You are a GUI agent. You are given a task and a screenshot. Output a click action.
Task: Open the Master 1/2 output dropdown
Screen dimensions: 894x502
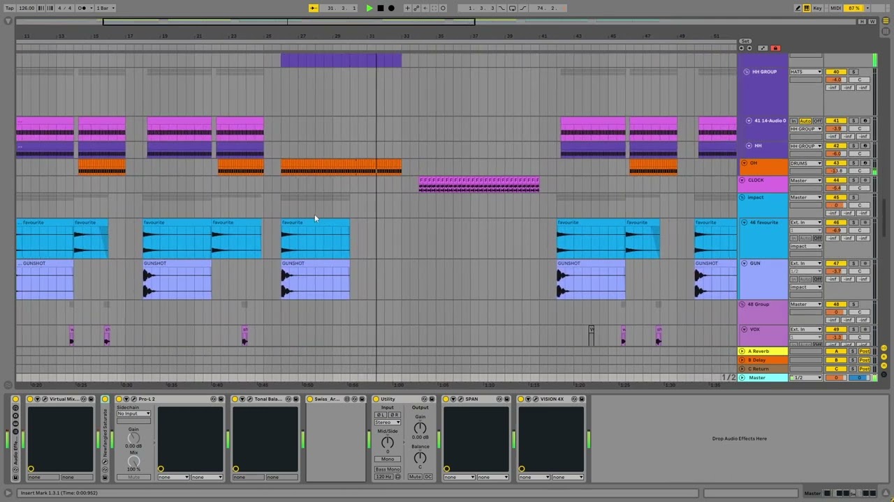[806, 378]
